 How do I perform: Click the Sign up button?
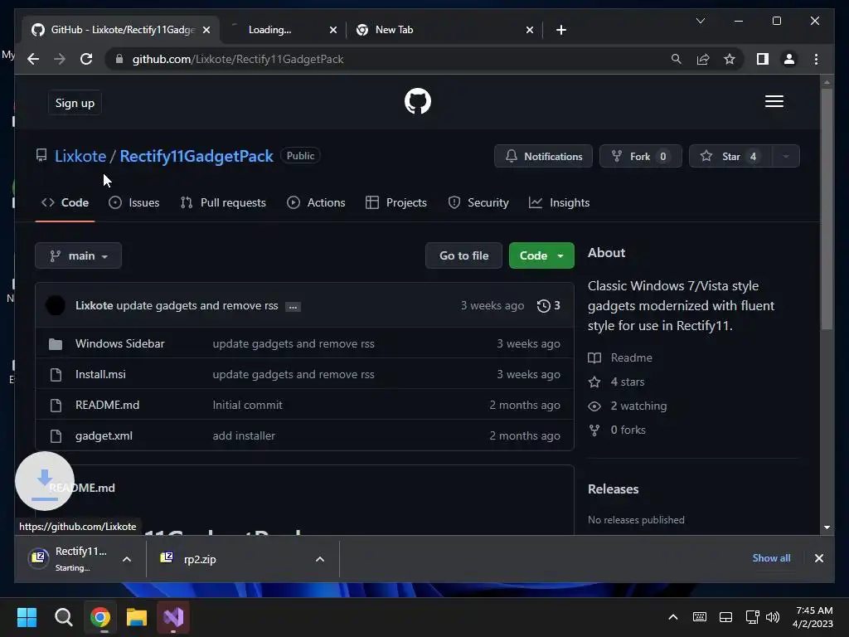coord(75,103)
